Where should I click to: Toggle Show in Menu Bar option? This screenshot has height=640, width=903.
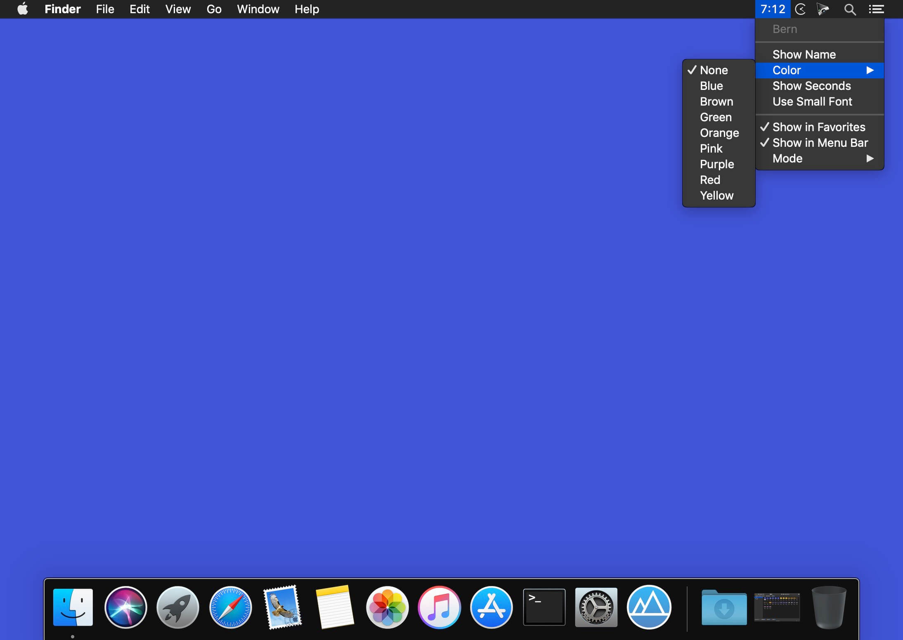tap(820, 143)
